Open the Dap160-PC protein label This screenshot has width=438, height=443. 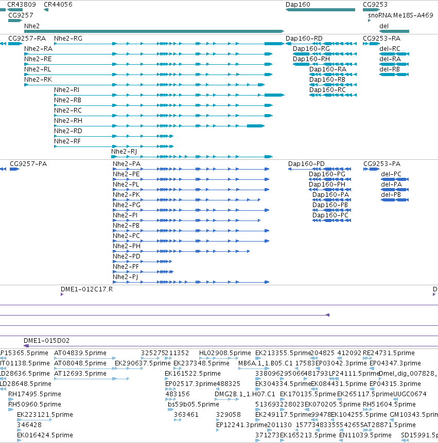coord(330,215)
